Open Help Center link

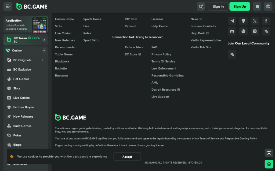tap(160, 26)
